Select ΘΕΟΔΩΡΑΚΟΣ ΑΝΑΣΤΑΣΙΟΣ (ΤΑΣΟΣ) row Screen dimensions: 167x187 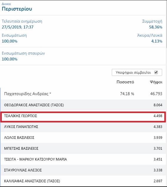tap(83, 105)
